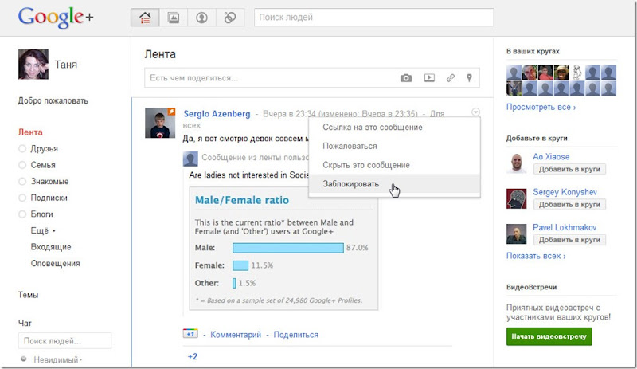
Task: Click Ao Xiaose's profile picture
Action: tap(516, 163)
